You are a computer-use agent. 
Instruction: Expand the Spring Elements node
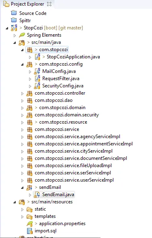click(15, 35)
